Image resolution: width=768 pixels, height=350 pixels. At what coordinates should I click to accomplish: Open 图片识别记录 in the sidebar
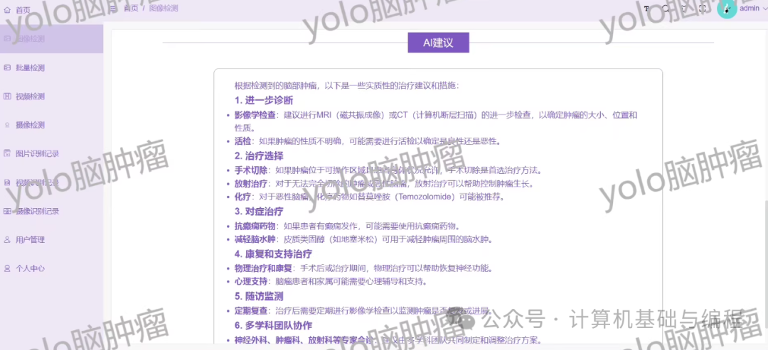[51, 153]
